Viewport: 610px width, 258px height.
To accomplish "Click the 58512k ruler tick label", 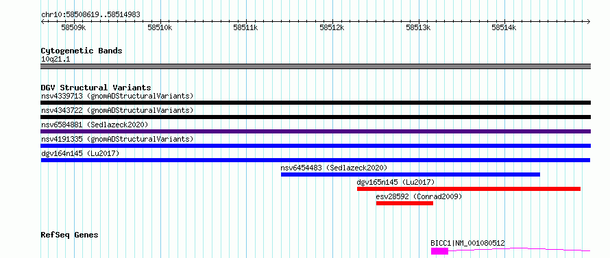I will tap(332, 27).
